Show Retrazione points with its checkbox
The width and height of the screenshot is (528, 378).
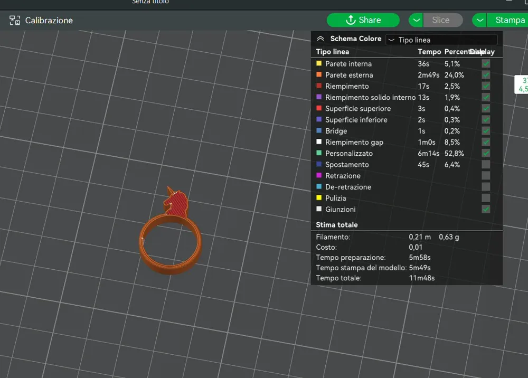tap(486, 176)
